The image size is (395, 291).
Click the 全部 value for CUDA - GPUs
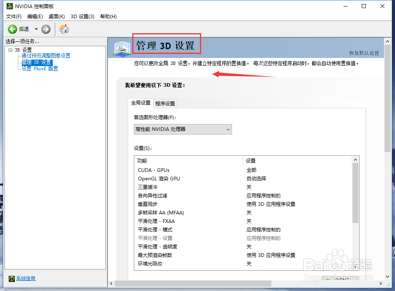click(x=251, y=170)
